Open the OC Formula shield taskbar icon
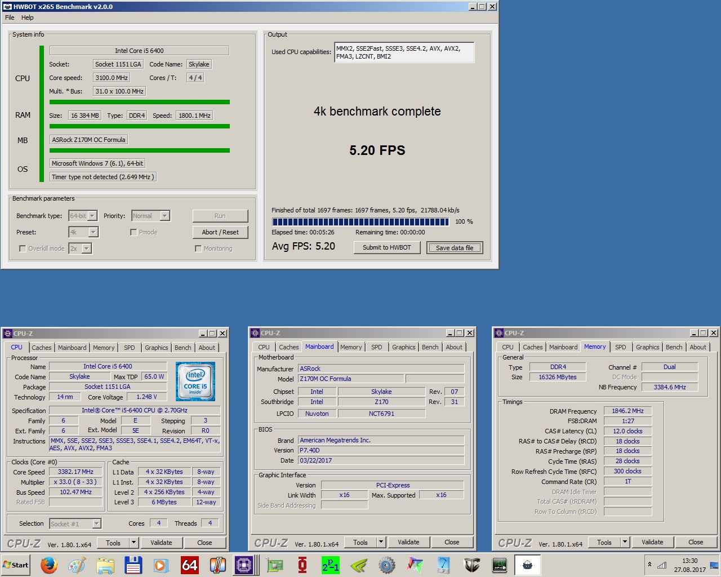The height and width of the screenshot is (577, 721). 471,565
